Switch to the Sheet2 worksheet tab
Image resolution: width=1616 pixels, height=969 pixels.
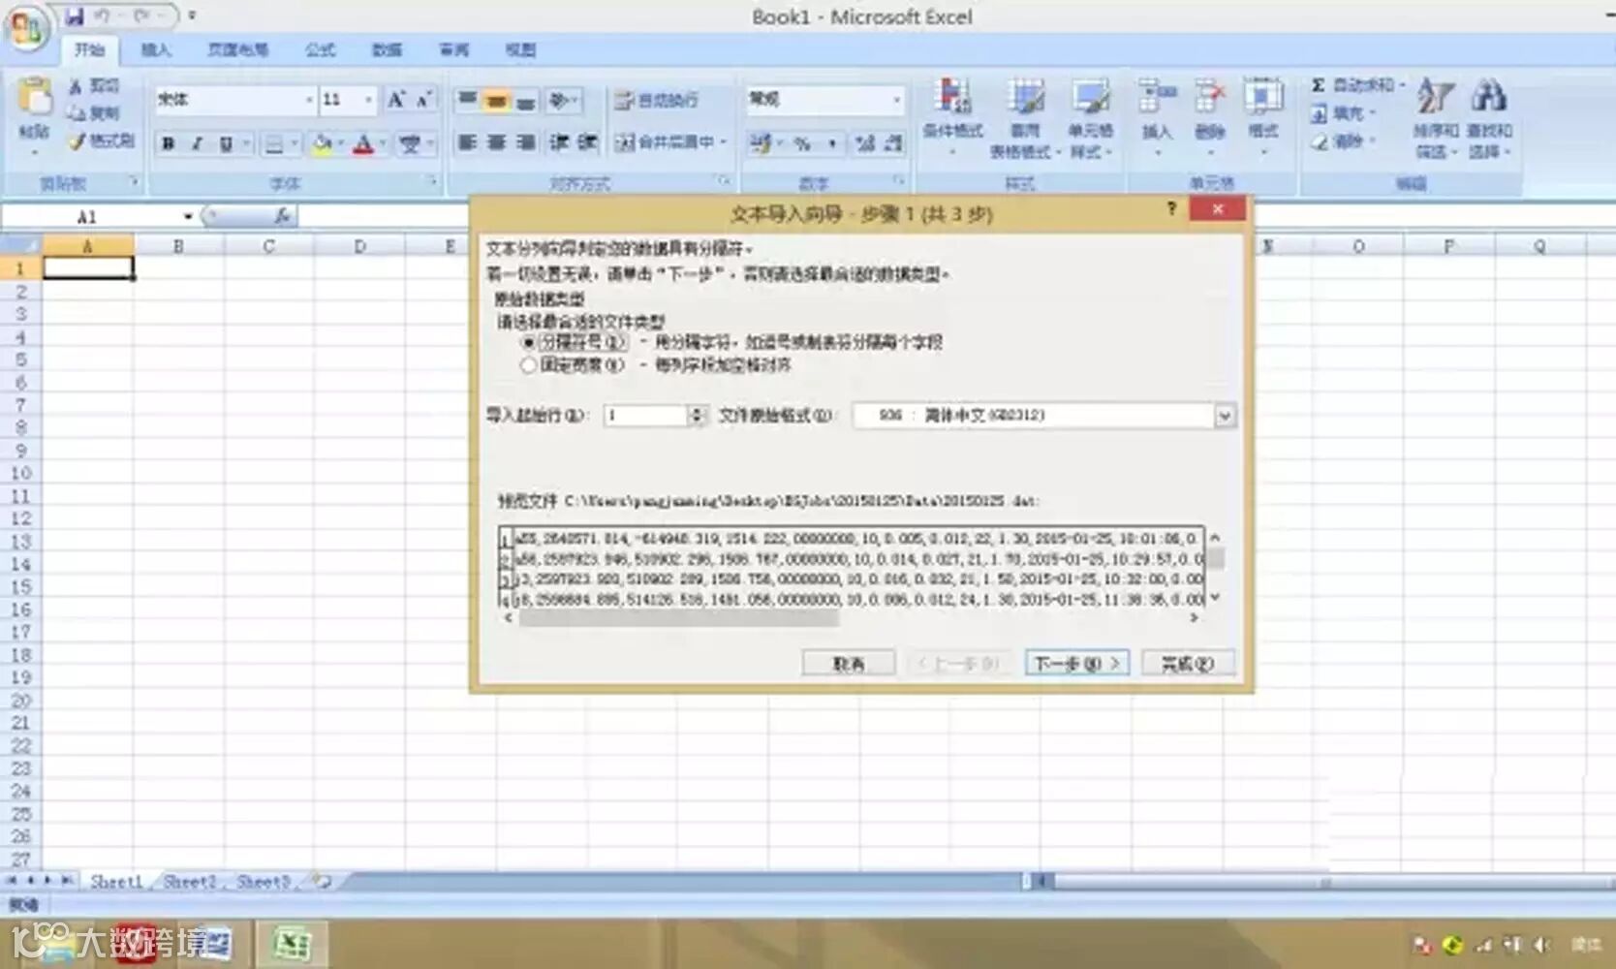pyautogui.click(x=190, y=882)
